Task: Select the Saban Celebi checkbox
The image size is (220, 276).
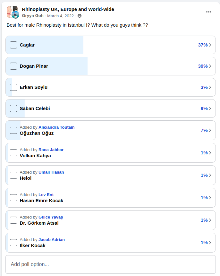Action: coord(13,108)
